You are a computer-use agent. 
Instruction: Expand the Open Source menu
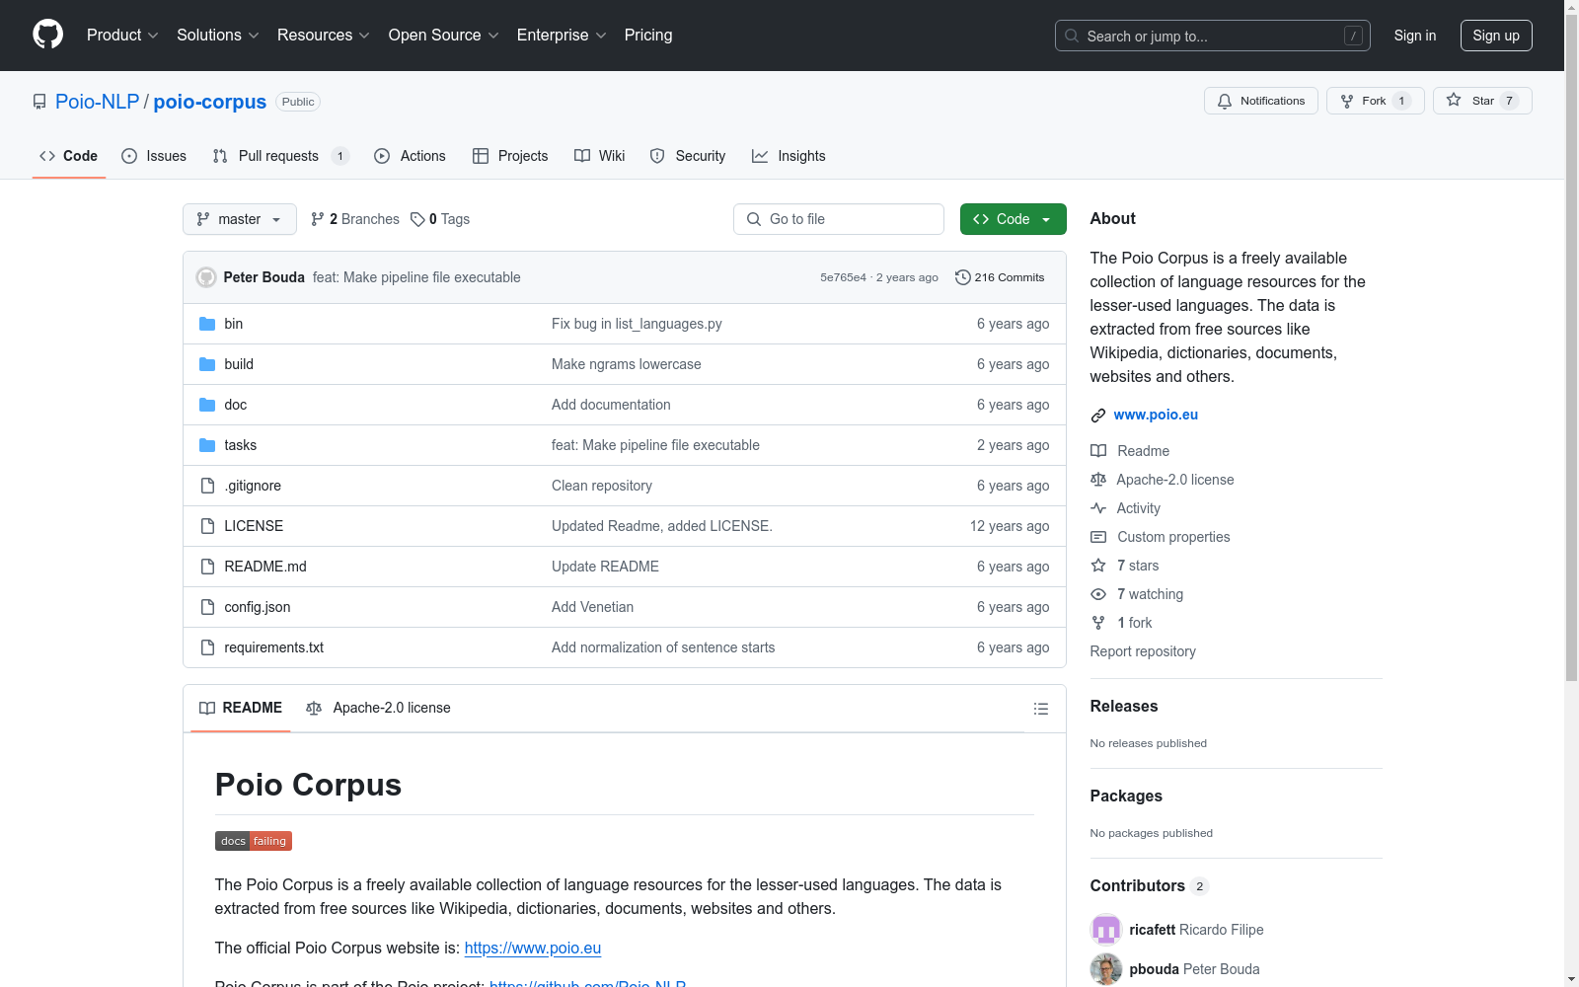pos(444,35)
